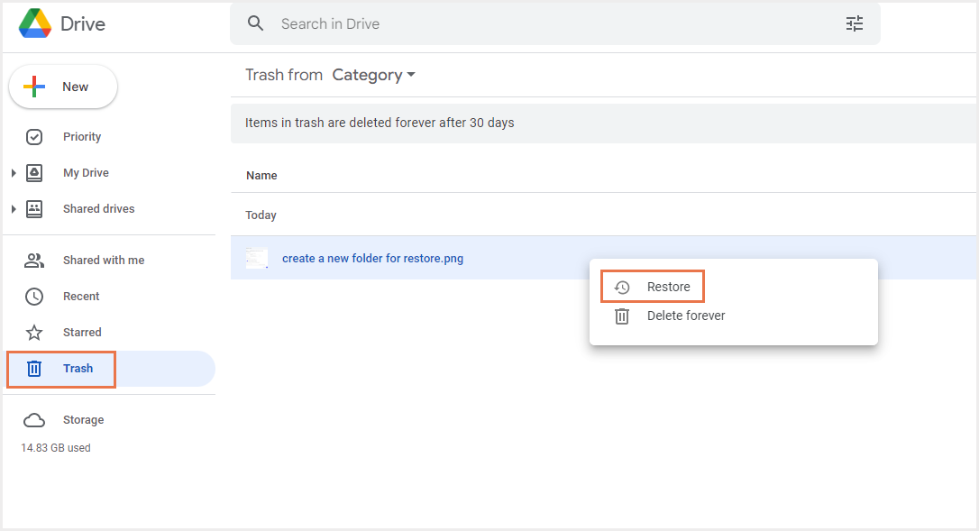The height and width of the screenshot is (531, 979).
Task: Select Delete forever menu entry
Action: pyautogui.click(x=686, y=316)
